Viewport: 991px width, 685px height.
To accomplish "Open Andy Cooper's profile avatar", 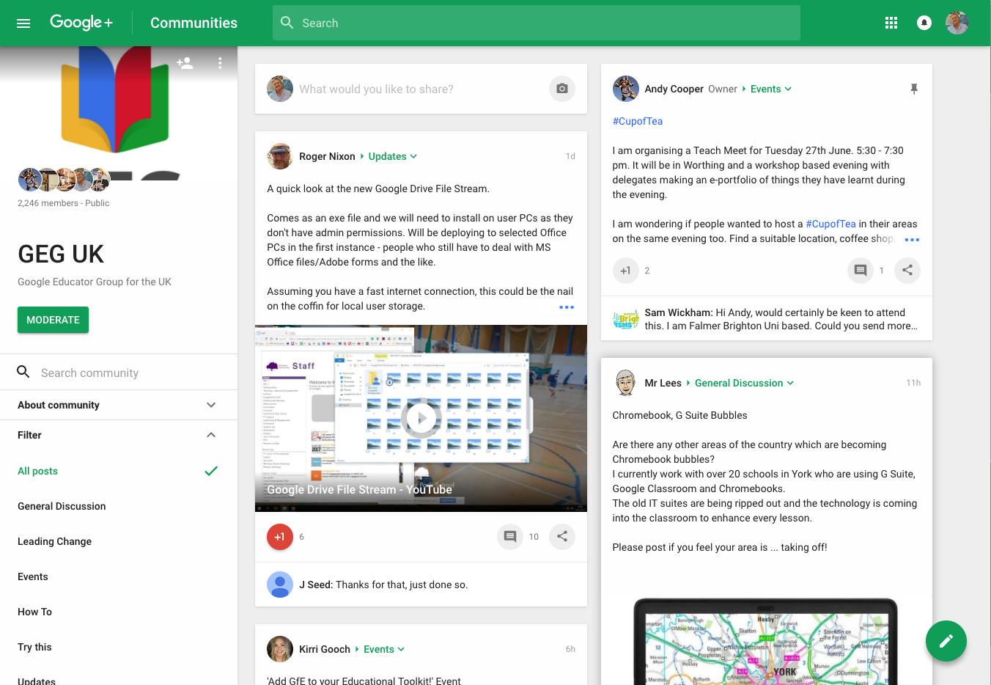I will [x=625, y=89].
